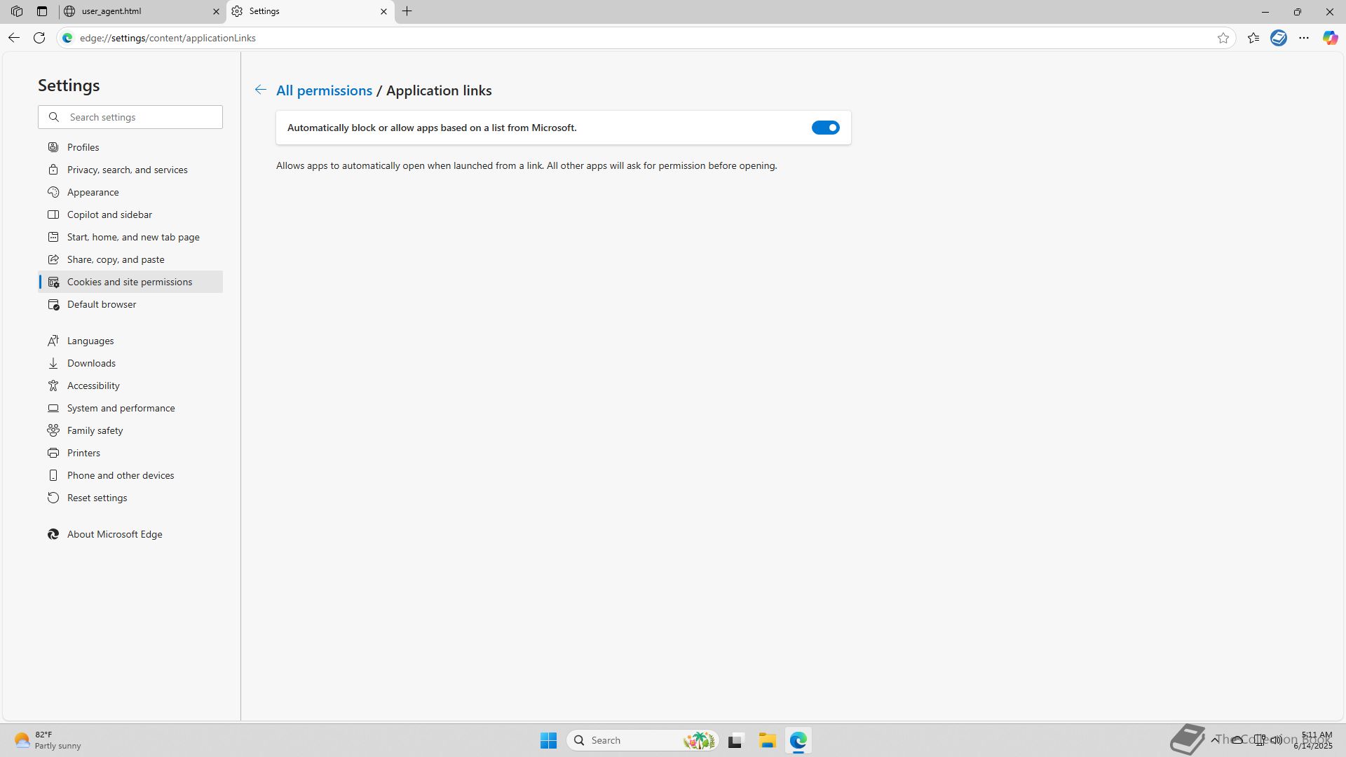The image size is (1346, 757).
Task: Open the Settings and more ellipsis menu
Action: (1303, 38)
